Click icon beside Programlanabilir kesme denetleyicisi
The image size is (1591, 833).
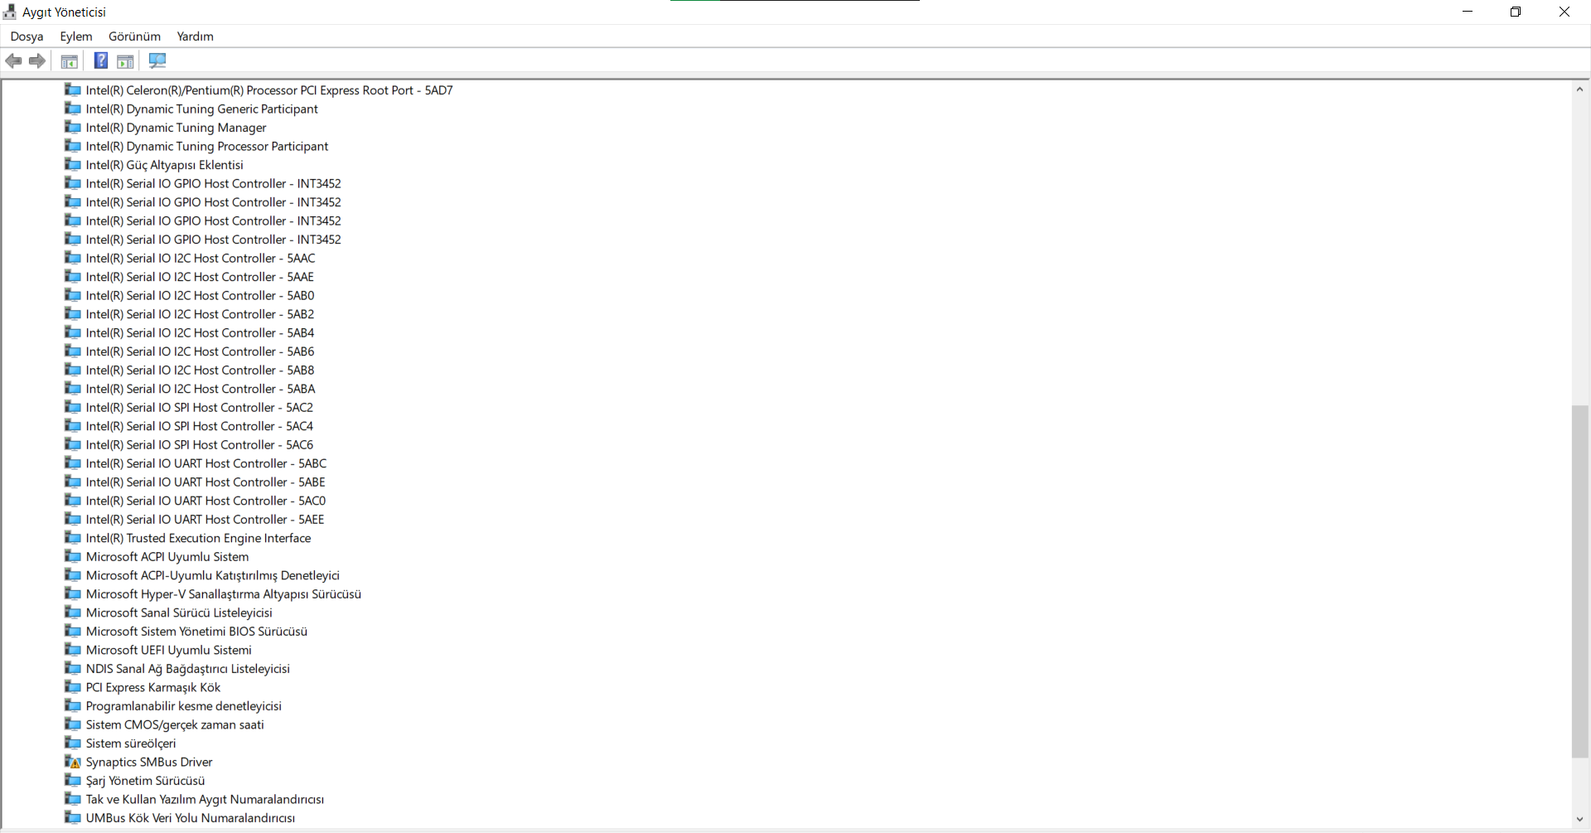73,706
